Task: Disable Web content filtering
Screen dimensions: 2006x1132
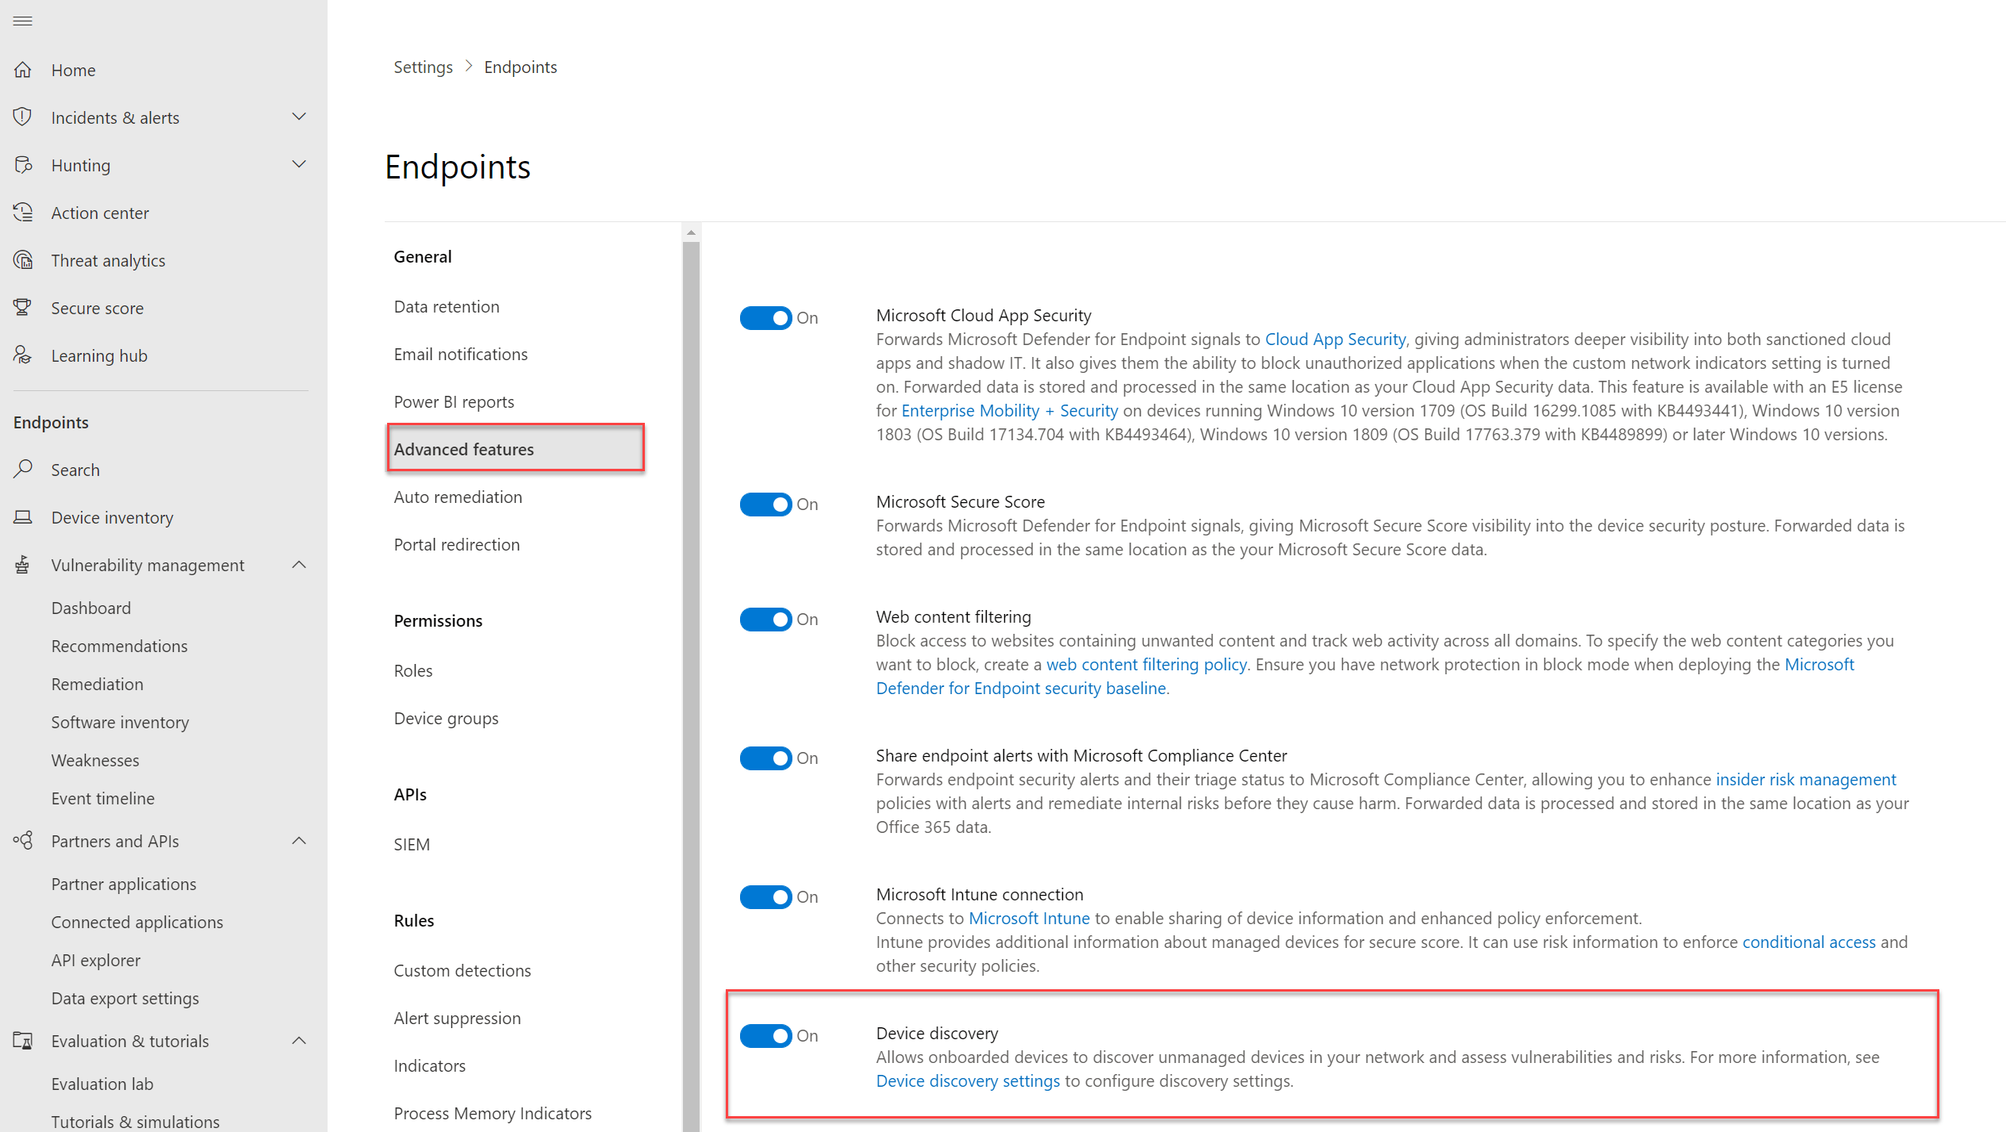Action: [x=765, y=619]
